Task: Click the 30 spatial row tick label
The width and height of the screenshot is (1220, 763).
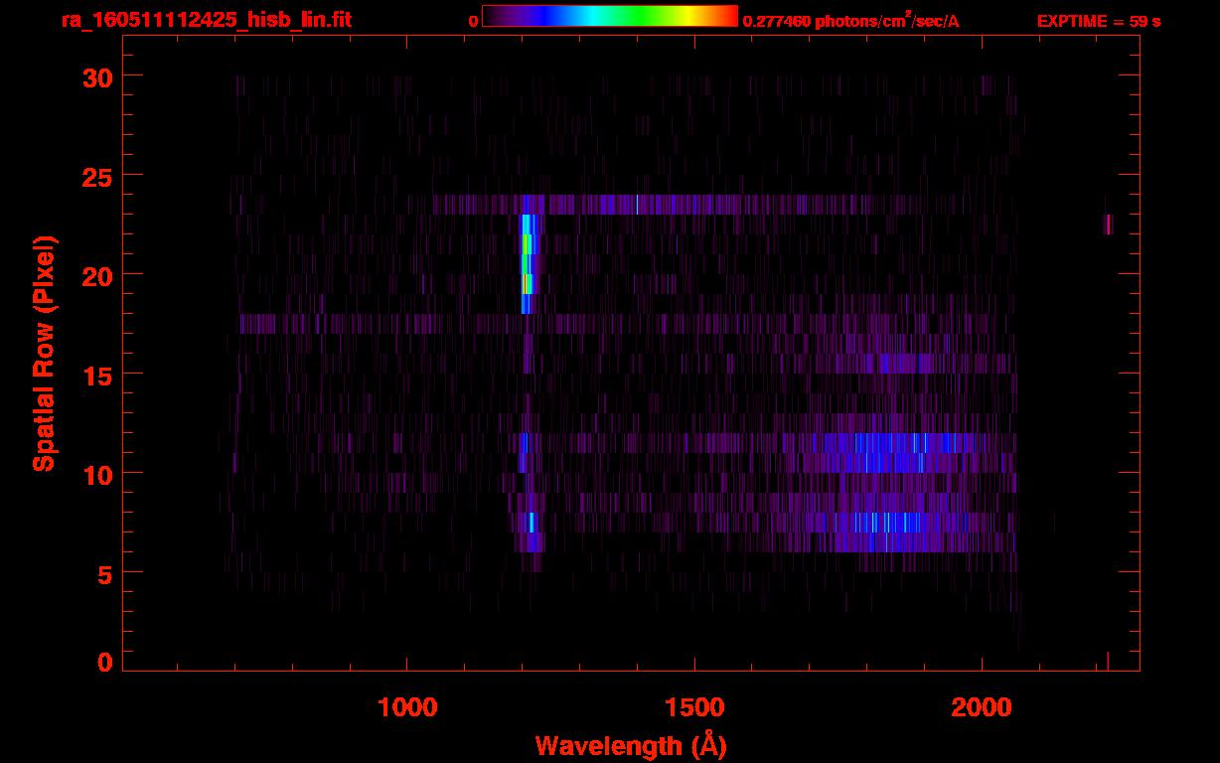Action: pyautogui.click(x=97, y=76)
